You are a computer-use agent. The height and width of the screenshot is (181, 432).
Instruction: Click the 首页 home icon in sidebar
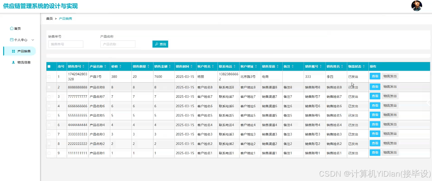tap(12, 28)
